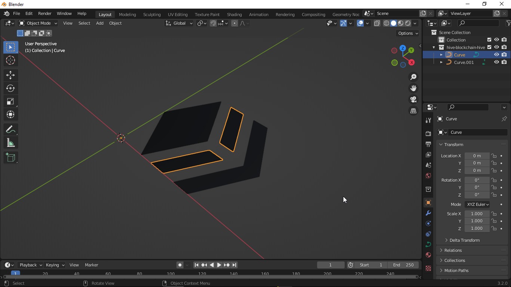Open the Physics properties tab

(x=428, y=223)
